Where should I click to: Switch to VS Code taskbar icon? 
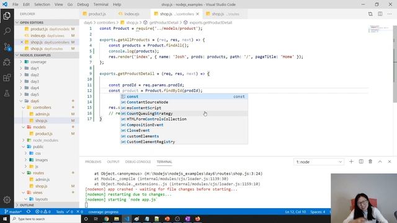point(127,219)
